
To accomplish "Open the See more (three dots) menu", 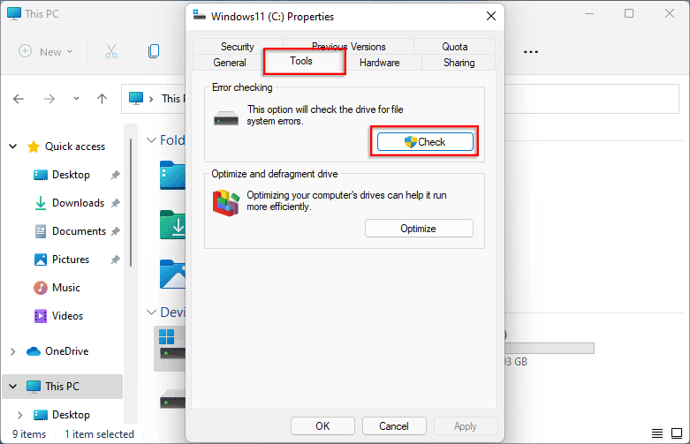I will tap(531, 52).
